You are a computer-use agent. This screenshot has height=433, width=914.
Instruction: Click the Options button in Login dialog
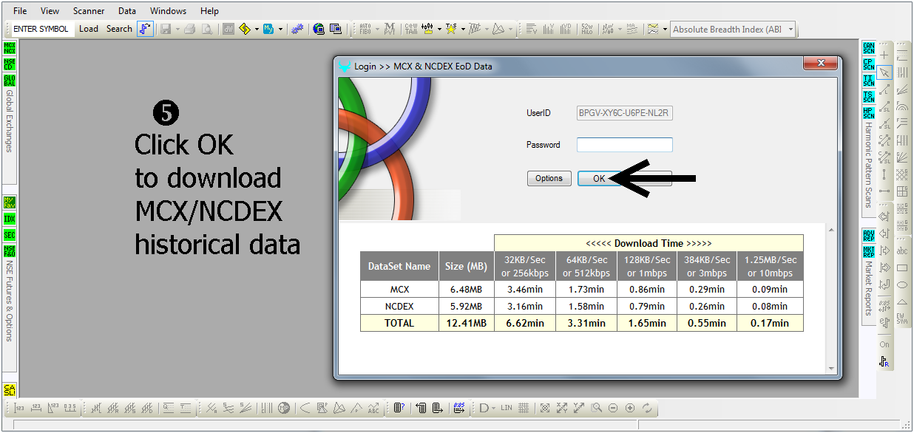[x=549, y=178]
